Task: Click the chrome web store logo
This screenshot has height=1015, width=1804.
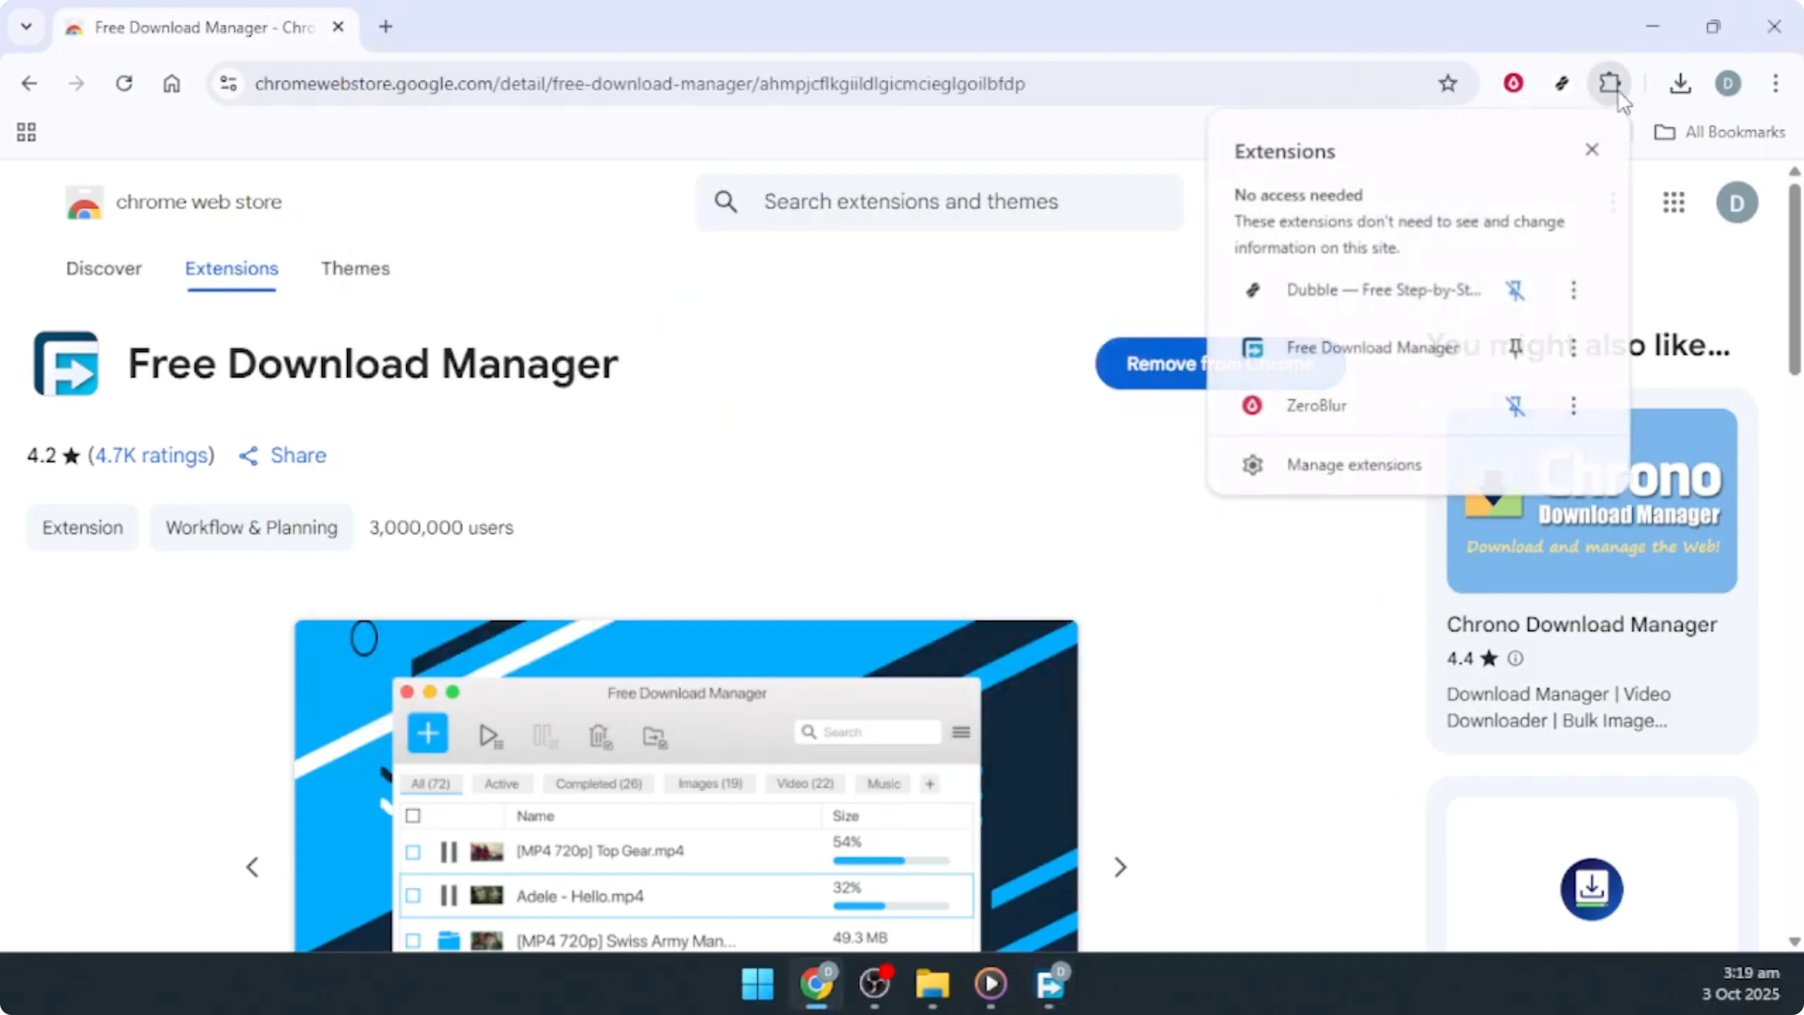Action: [84, 202]
